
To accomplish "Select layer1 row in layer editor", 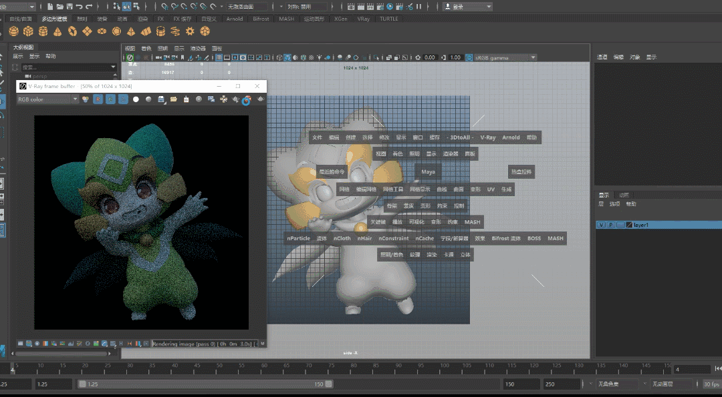I will 658,225.
